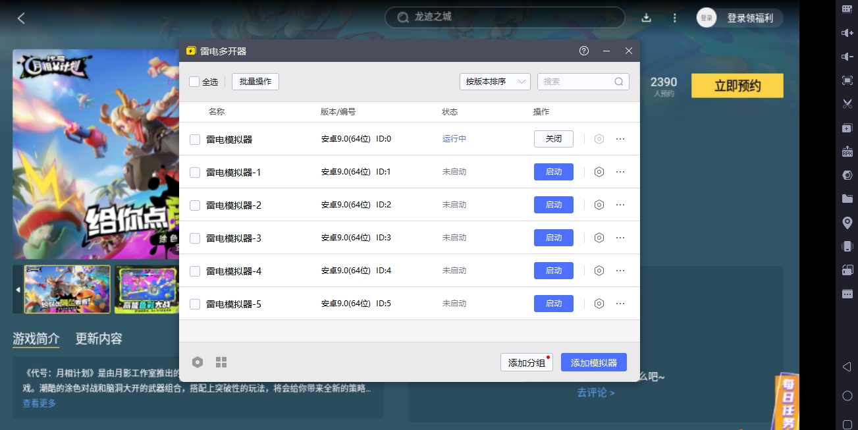Screen dimensions: 858x430
Task: Check the 雷电模拟器-4 checkbox
Action: click(195, 271)
